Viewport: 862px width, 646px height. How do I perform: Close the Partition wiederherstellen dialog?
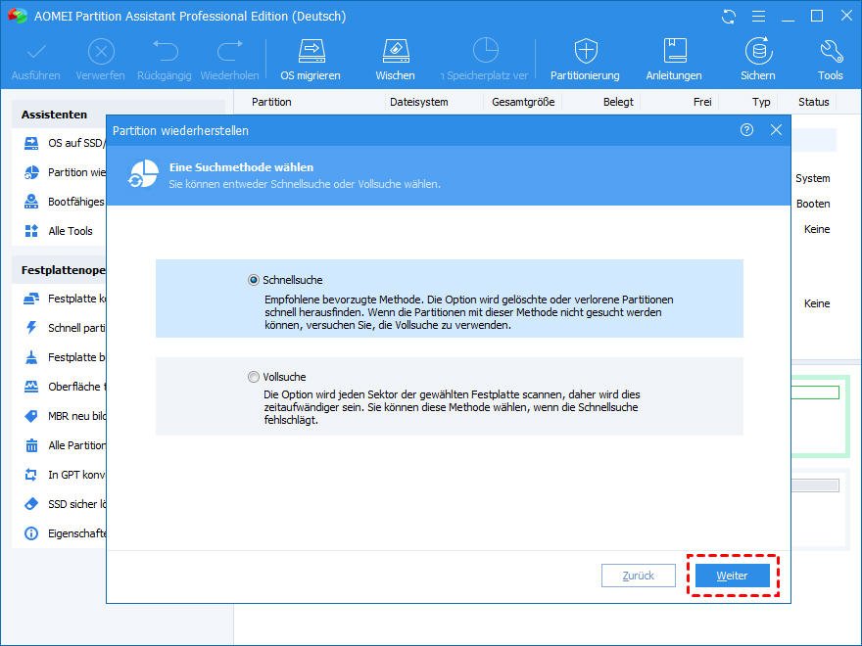[x=776, y=130]
